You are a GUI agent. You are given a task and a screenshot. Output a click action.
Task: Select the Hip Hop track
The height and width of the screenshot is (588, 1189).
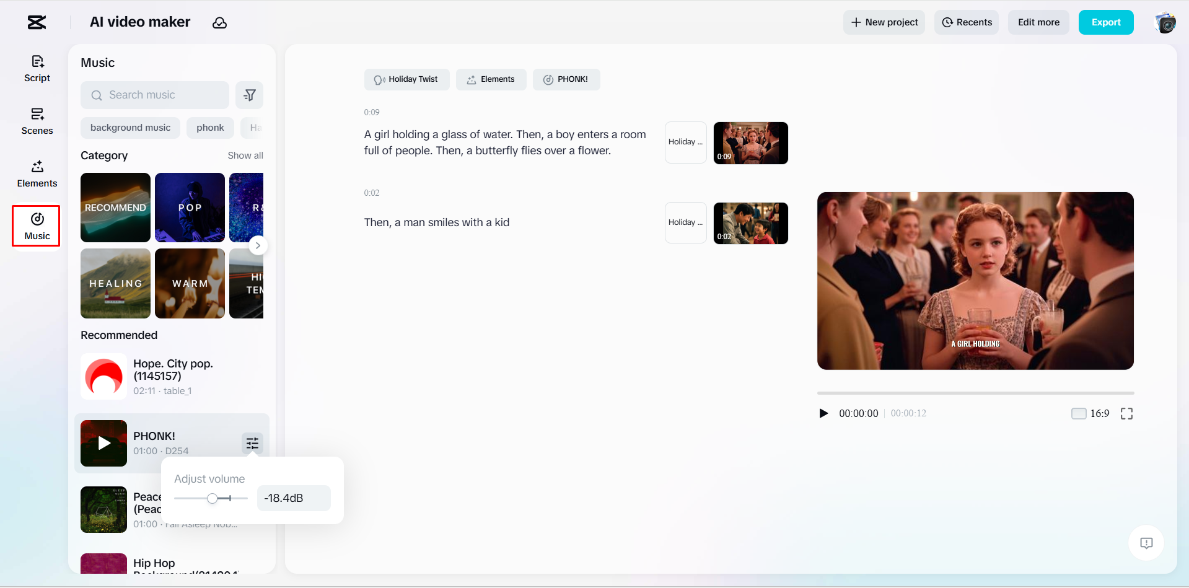pos(172,563)
